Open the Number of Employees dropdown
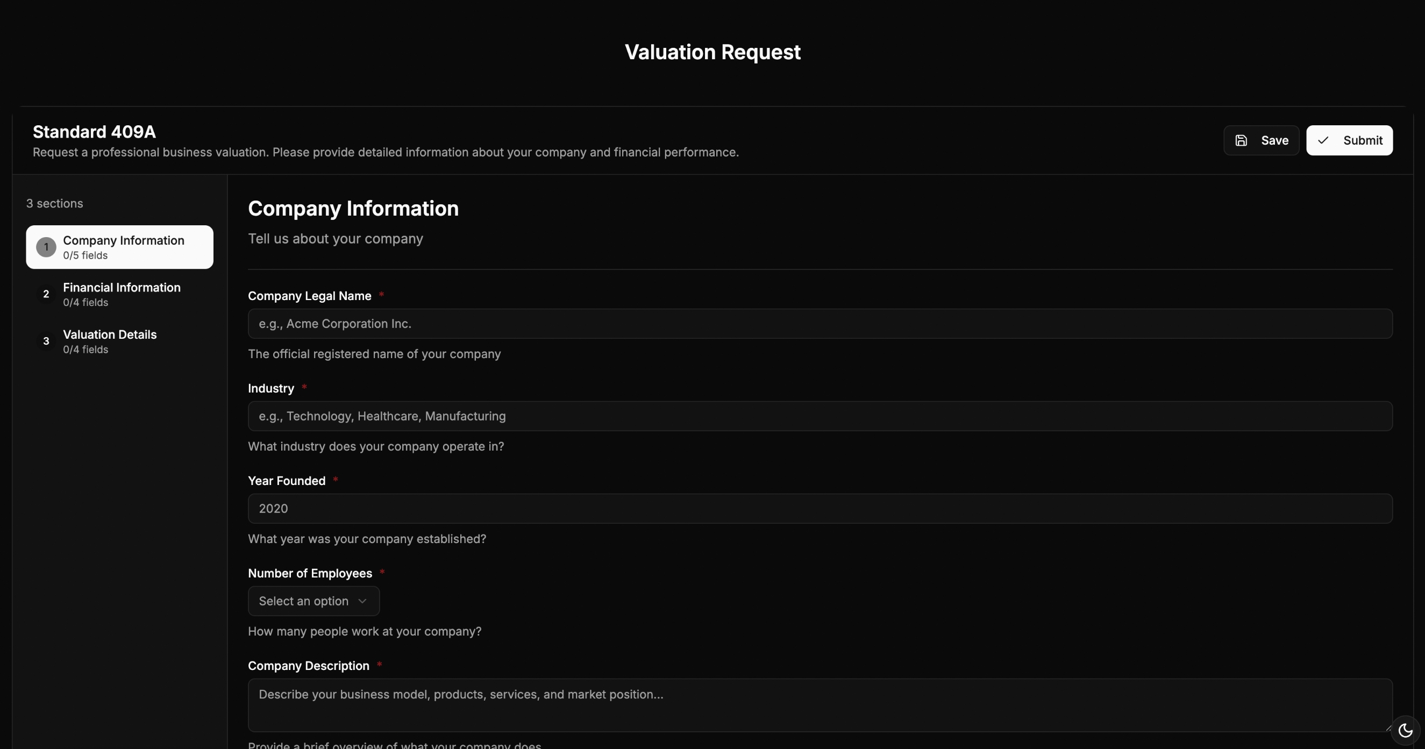The image size is (1425, 749). (313, 601)
